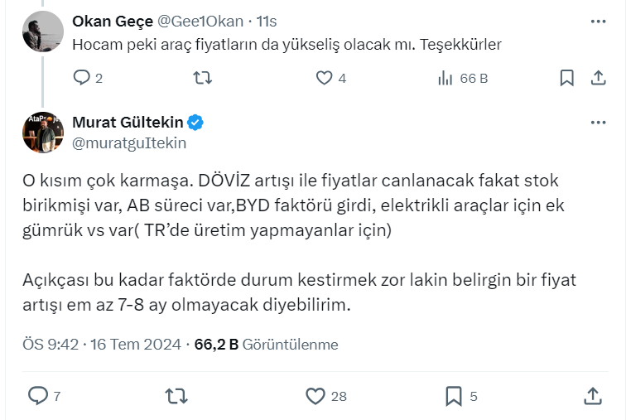Image resolution: width=626 pixels, height=420 pixels.
Task: Bookmark Murat Gültekin's tweet
Action: point(454,396)
